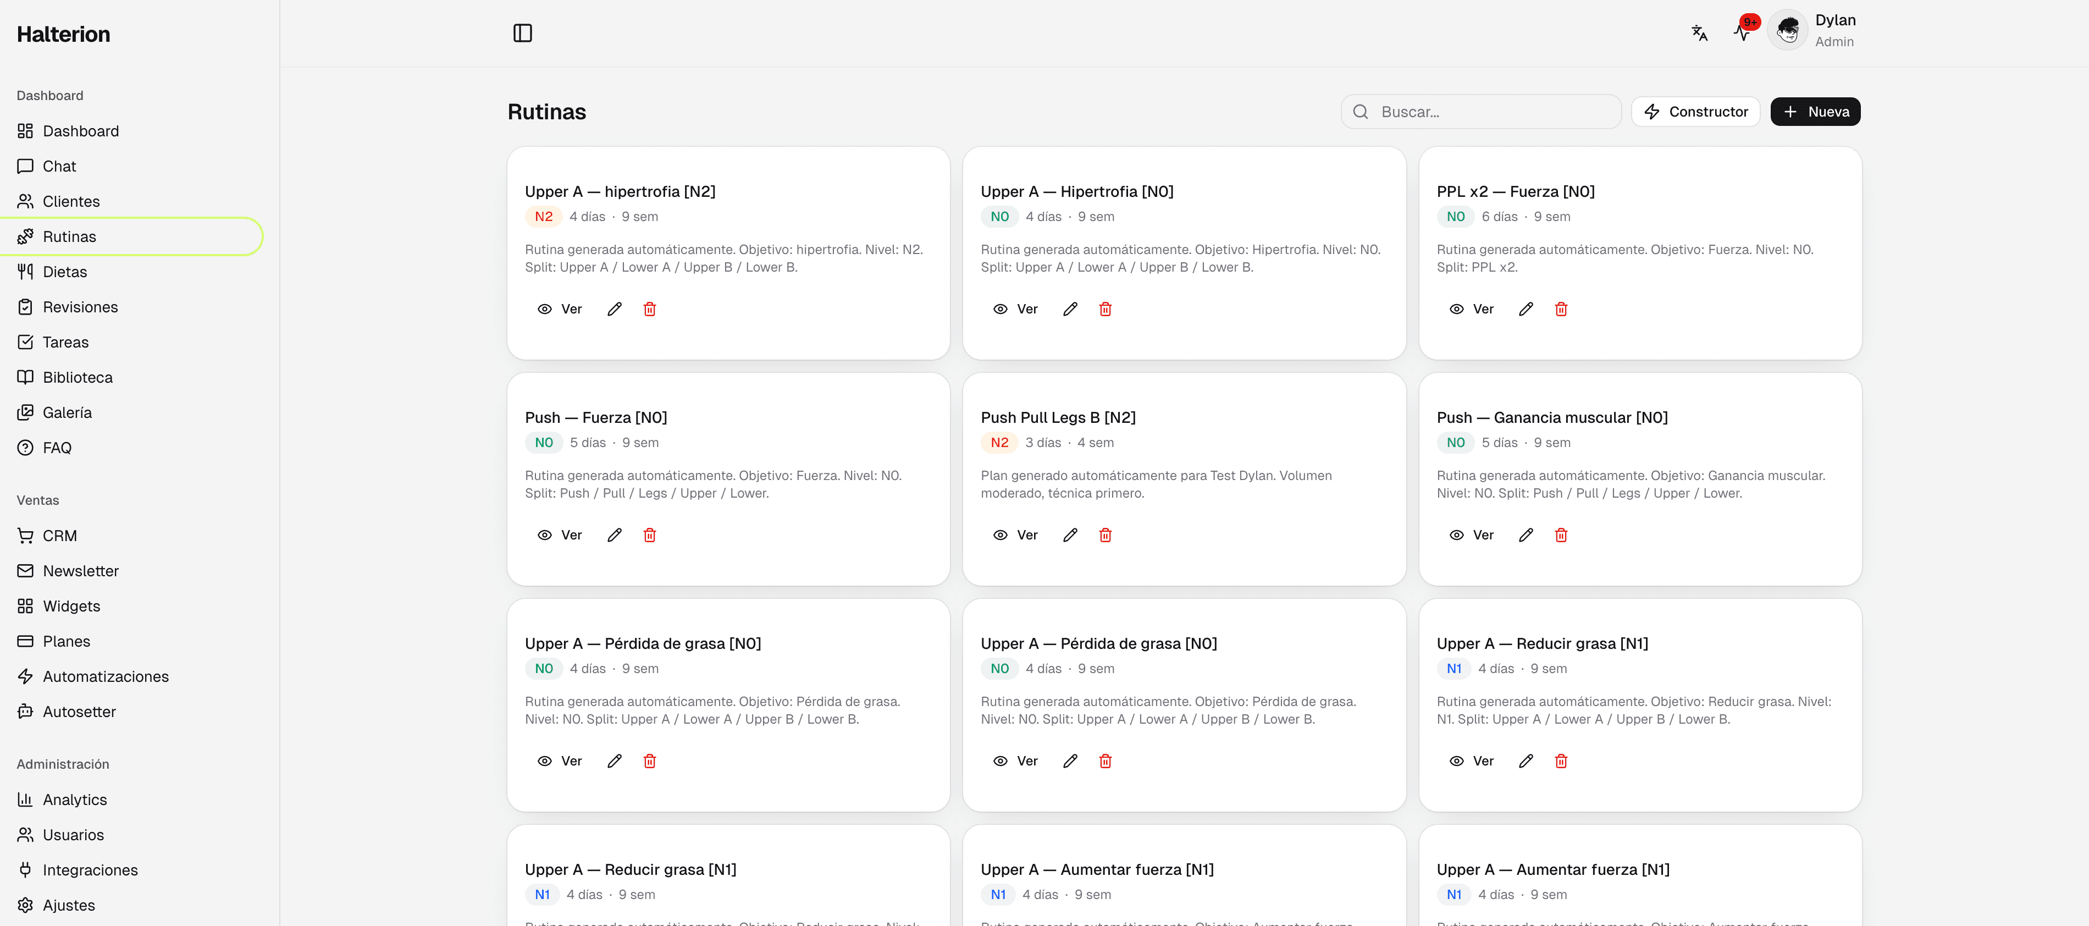Image resolution: width=2089 pixels, height=926 pixels.
Task: Click the "Push Pull Legs B [N2]" title
Action: [1058, 417]
